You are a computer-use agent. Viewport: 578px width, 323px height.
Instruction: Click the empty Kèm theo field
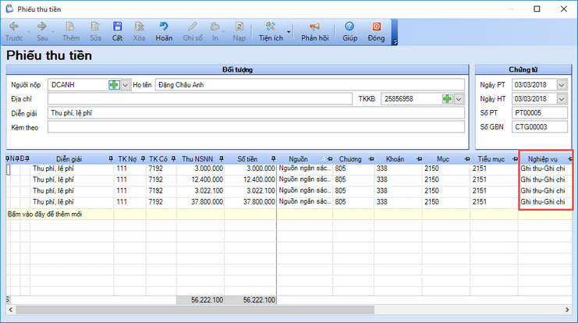(x=256, y=127)
